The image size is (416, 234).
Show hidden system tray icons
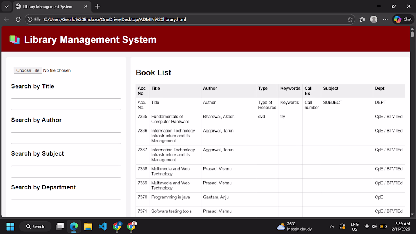(332, 226)
